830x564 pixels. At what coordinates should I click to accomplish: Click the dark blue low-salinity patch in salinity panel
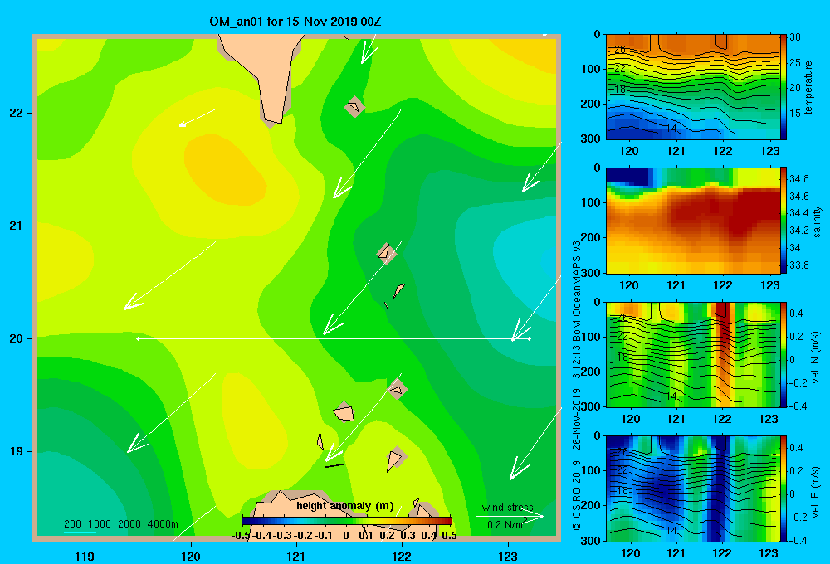(x=627, y=176)
